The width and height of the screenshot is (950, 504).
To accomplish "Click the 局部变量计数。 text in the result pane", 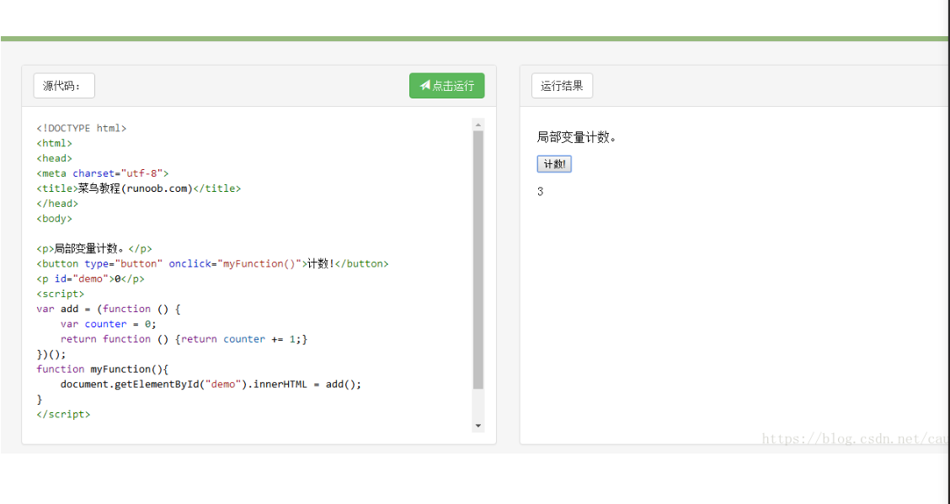I will pos(577,137).
